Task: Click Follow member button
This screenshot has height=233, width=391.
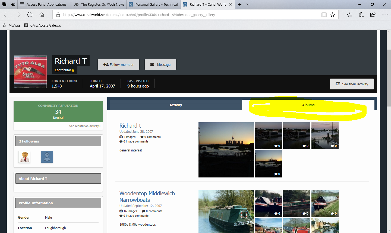Action: (118, 64)
